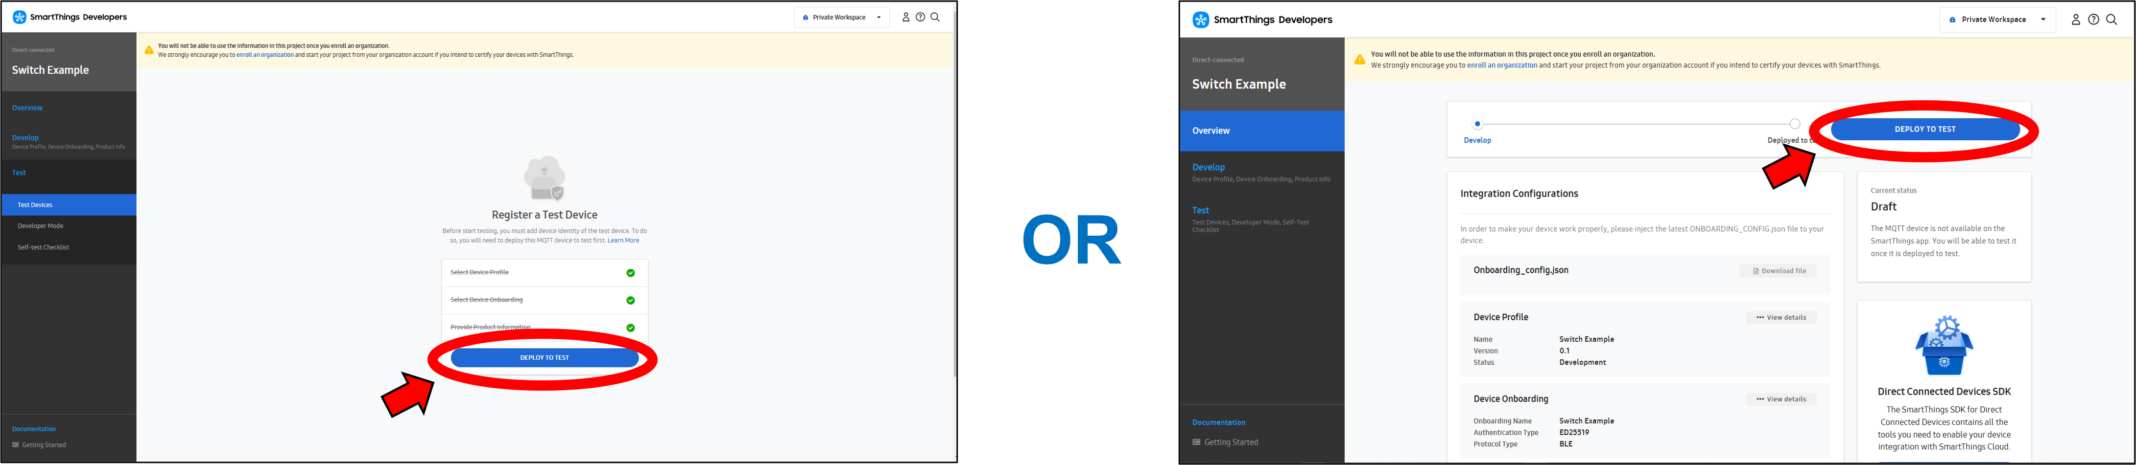
Task: Click SmartThings logo in right screenshot
Action: 1201,20
